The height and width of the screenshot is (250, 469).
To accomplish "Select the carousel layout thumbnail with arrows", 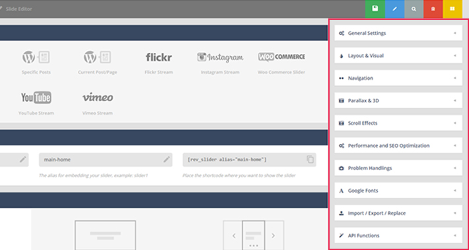I will click(254, 235).
